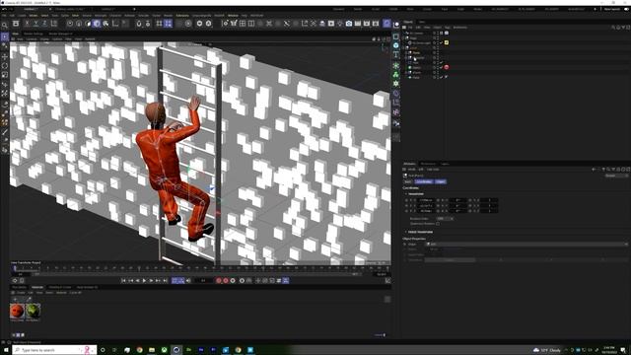631x355 pixels.
Task: Play the animation forwards
Action: click(144, 280)
